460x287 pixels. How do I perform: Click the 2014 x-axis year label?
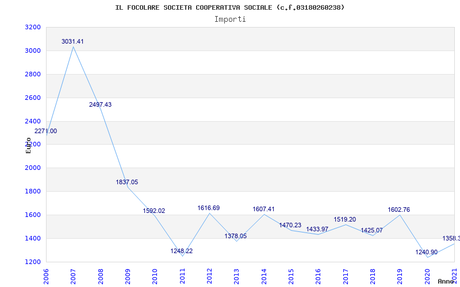pos(264,276)
